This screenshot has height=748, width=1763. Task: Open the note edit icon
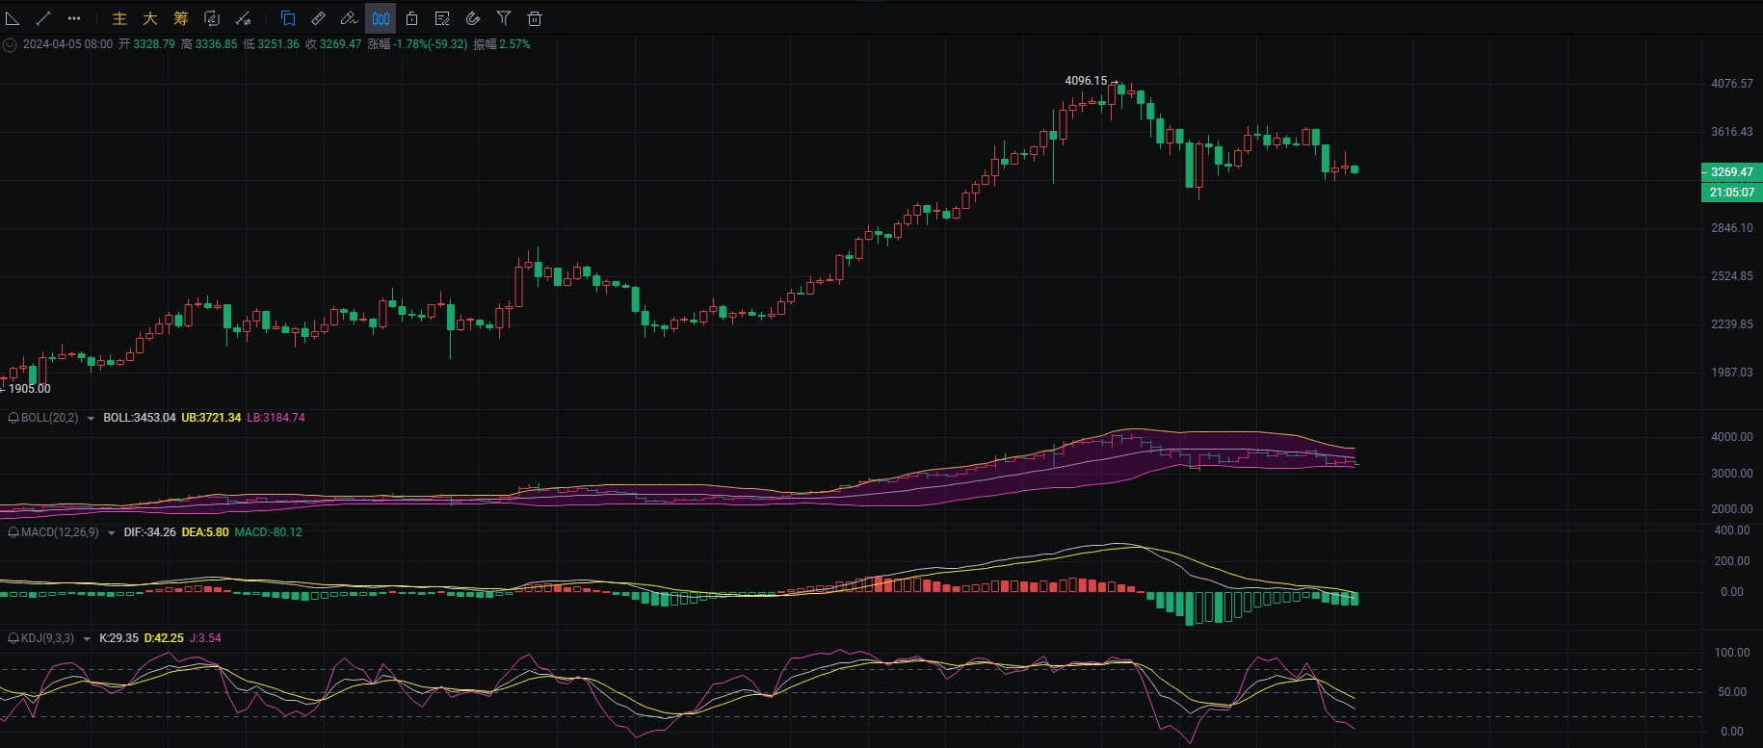click(x=442, y=18)
